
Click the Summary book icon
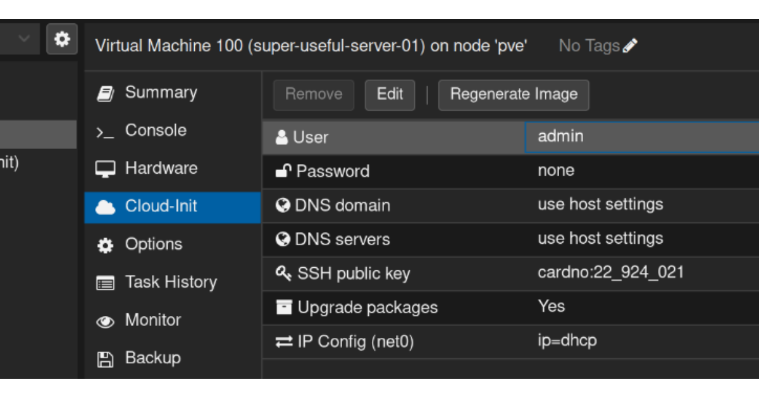tap(105, 93)
